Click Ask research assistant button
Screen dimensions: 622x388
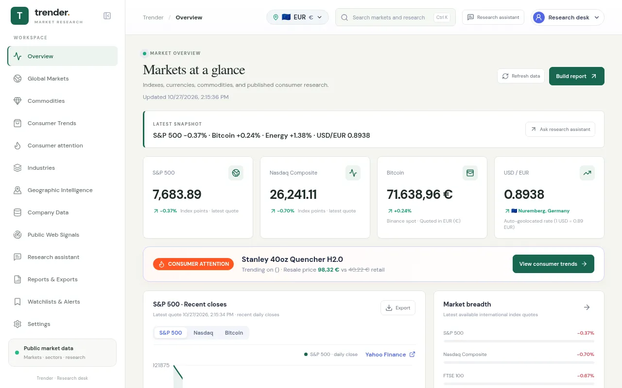pos(560,129)
